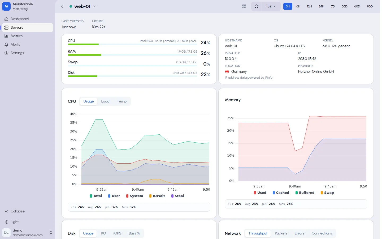Switch CPU chart to Usage tab
Viewport: 382px width, 239px height.
pyautogui.click(x=89, y=101)
